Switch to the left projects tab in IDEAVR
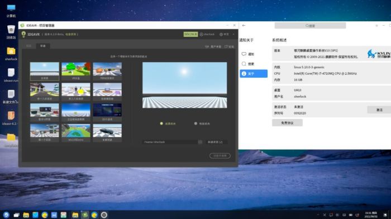This screenshot has height=219, width=391. click(29, 46)
